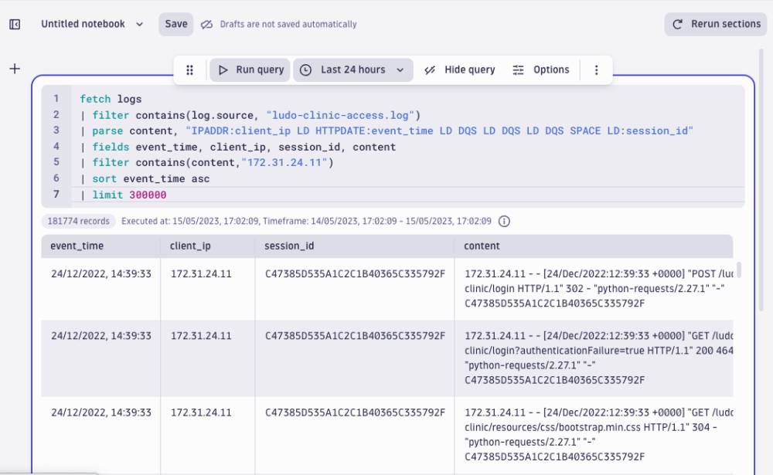773x475 pixels.
Task: Click the horizontal scrollbar at bottom
Action: tap(68, 471)
